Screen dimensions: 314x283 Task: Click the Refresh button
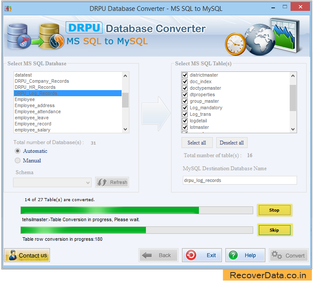(112, 182)
